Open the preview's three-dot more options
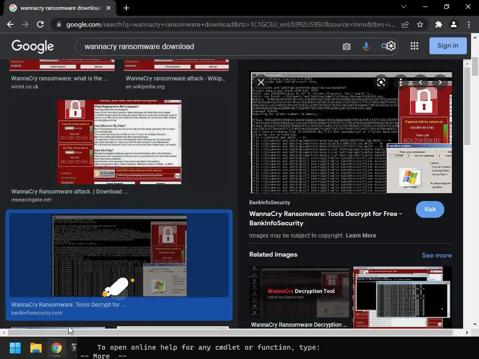The image size is (479, 359). 400,82
